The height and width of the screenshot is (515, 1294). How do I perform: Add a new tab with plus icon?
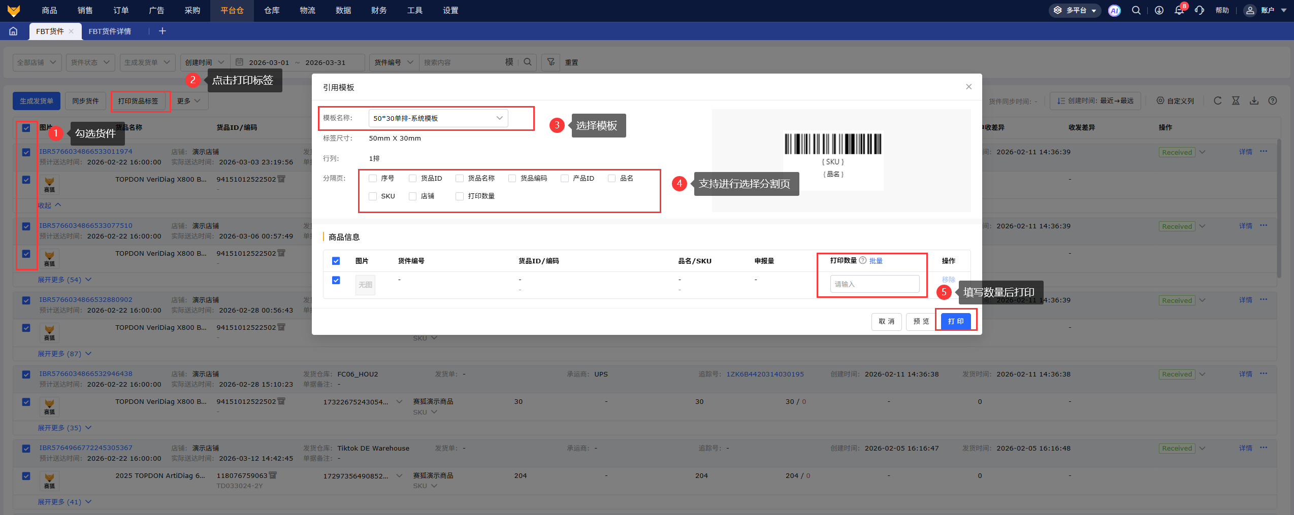(163, 31)
